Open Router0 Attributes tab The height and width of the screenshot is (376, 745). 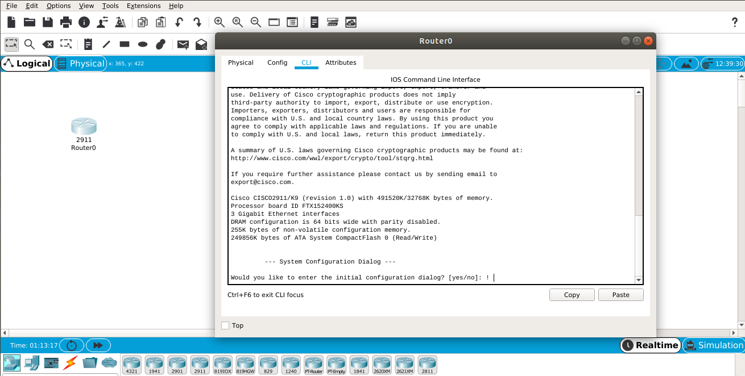pos(341,62)
